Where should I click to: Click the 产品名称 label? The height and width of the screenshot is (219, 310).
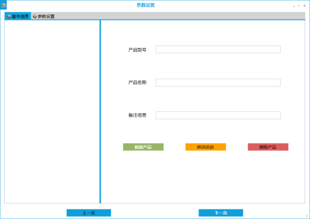pyautogui.click(x=137, y=83)
